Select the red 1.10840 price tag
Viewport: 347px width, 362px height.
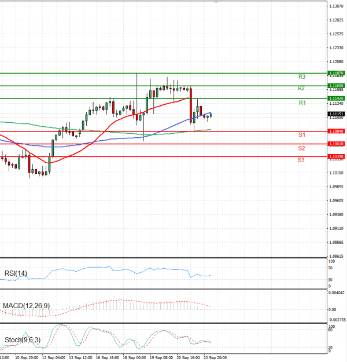click(x=337, y=131)
